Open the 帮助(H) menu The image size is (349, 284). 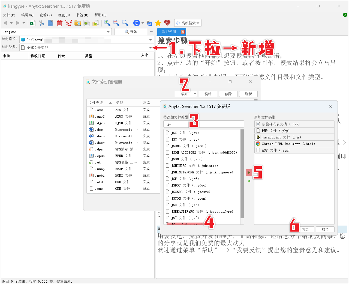[101, 15]
